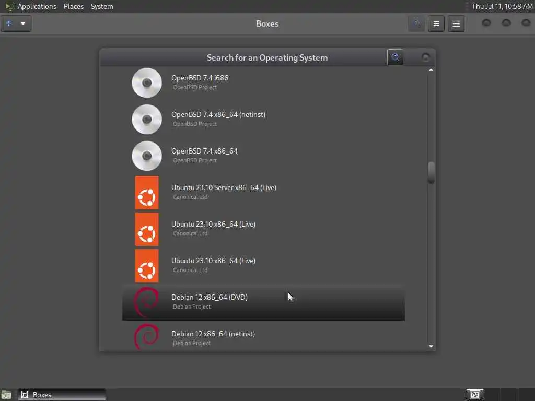
Task: Open the System menu
Action: coord(102,6)
